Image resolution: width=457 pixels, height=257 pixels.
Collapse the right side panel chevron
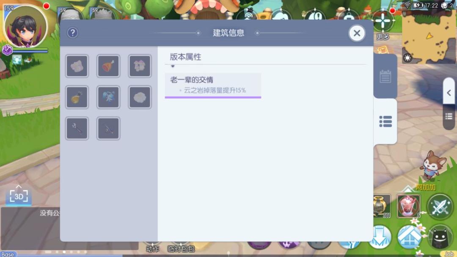449,93
